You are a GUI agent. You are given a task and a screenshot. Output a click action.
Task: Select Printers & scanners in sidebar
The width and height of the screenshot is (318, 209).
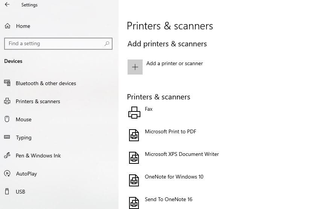38,101
